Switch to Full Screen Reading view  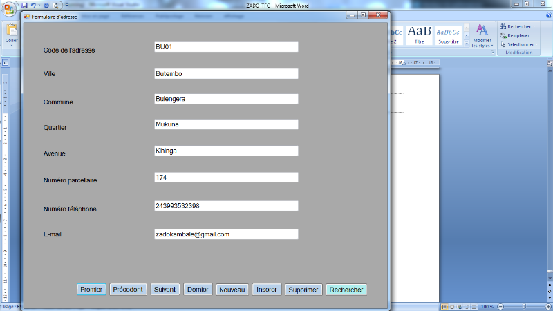[452, 307]
